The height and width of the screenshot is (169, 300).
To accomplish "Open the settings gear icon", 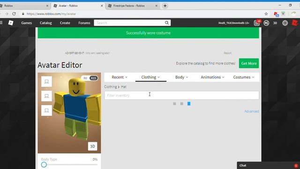I will pos(285,23).
